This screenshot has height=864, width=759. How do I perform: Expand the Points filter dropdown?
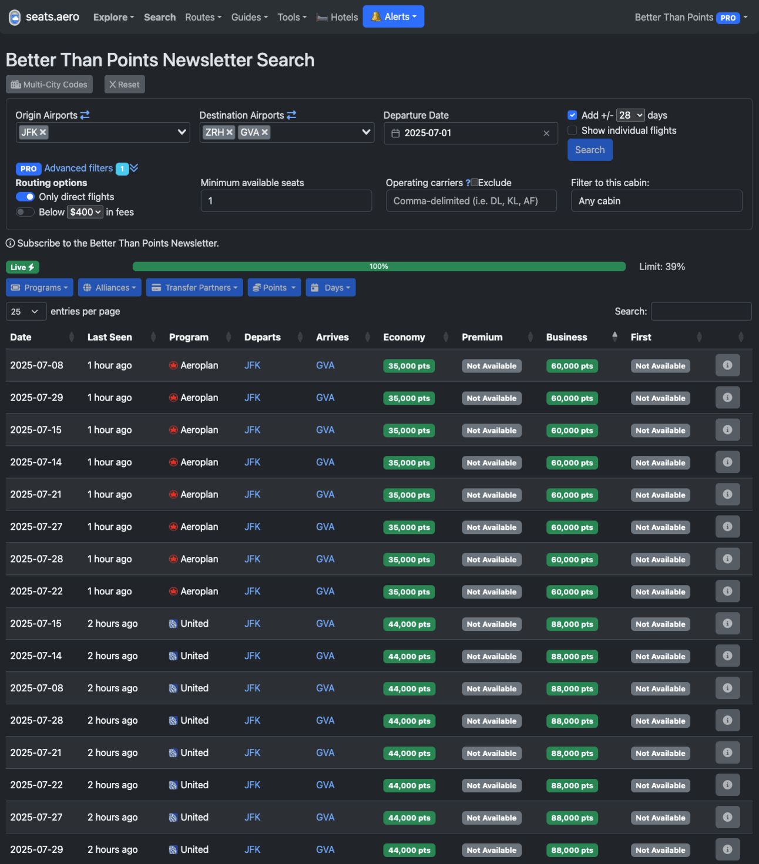pyautogui.click(x=274, y=288)
